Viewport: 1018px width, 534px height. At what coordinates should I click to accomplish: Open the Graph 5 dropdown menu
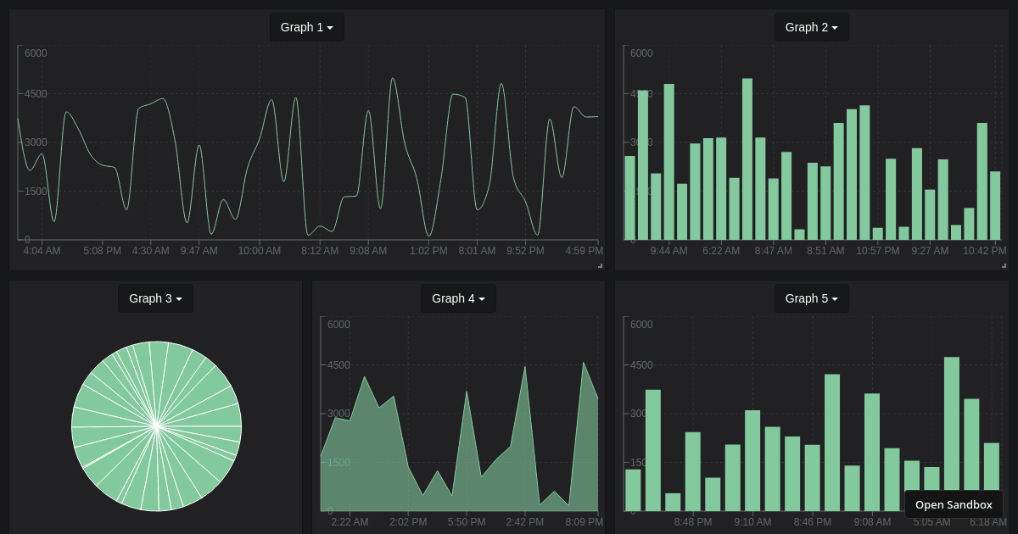[x=811, y=298]
